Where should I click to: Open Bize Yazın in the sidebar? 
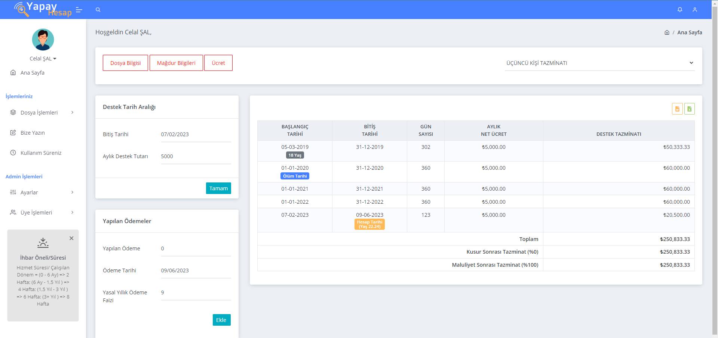click(33, 133)
